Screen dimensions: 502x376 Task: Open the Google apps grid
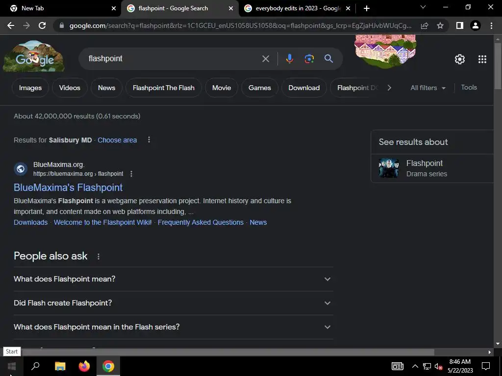(482, 59)
